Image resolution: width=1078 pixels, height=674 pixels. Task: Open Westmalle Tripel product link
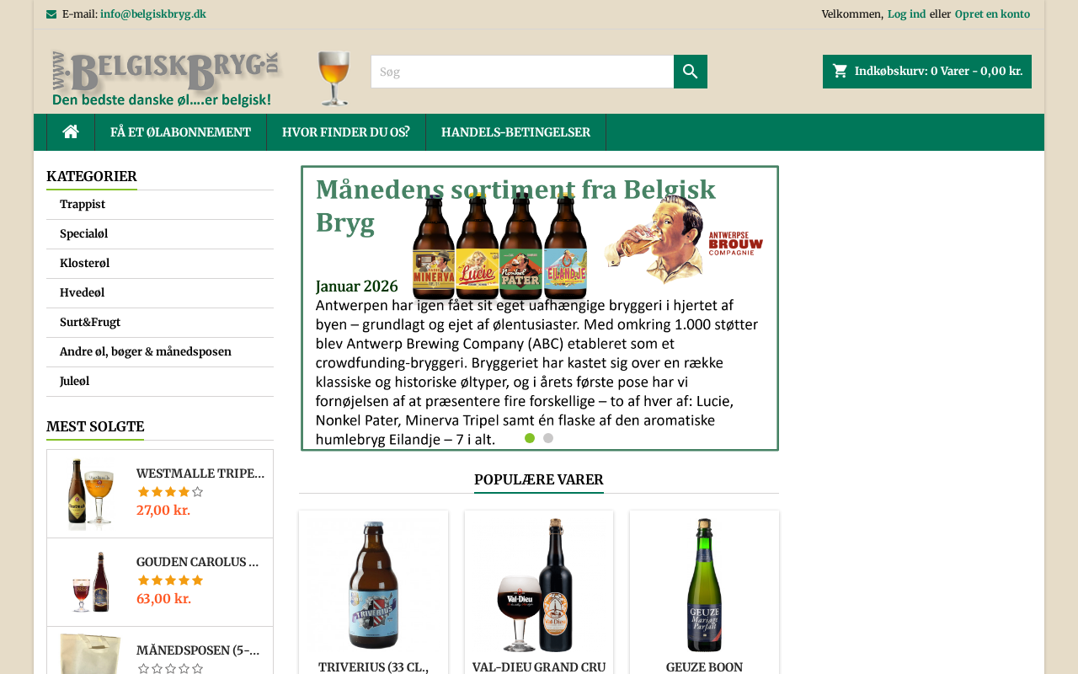coord(200,473)
